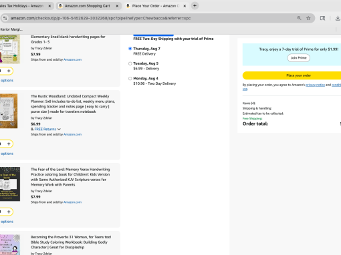341x255 pixels.
Task: Click the Place your order button
Action: (x=292, y=75)
